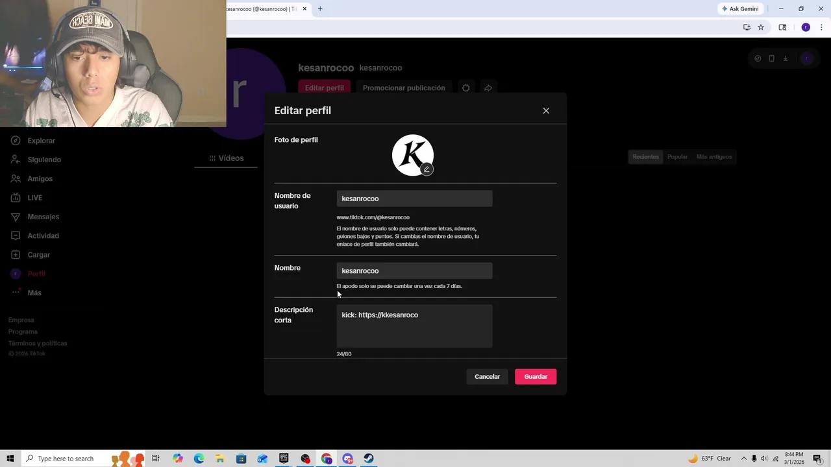Click the TikTok header profile avatar
The width and height of the screenshot is (831, 467).
click(806, 58)
